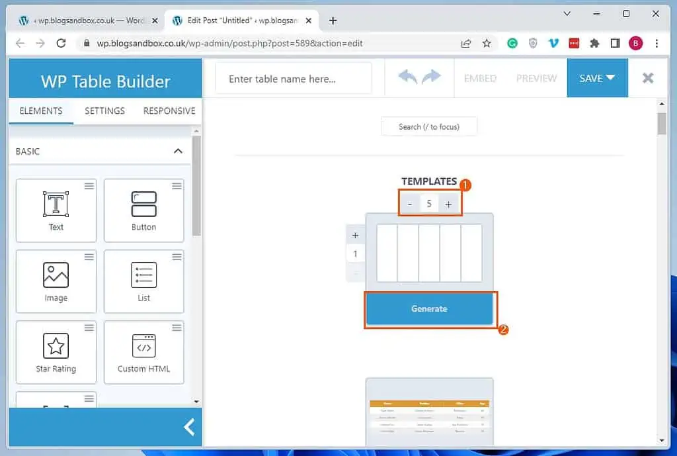Click the redo arrow in table builder
677x456 pixels.
point(431,77)
